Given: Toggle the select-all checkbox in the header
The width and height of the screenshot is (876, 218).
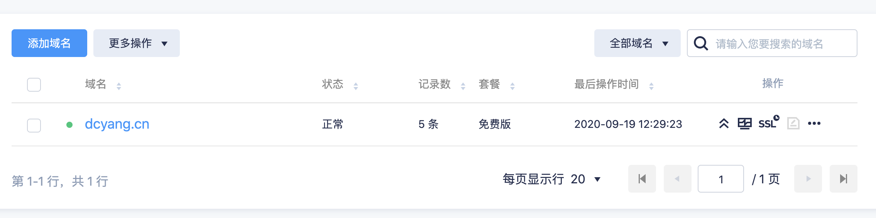Looking at the screenshot, I should 34,85.
